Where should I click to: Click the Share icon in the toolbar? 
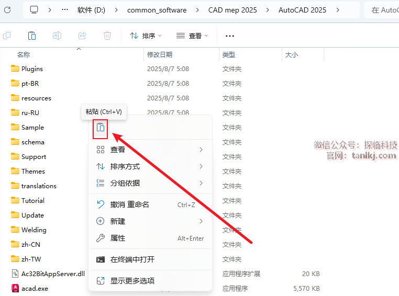click(82, 36)
